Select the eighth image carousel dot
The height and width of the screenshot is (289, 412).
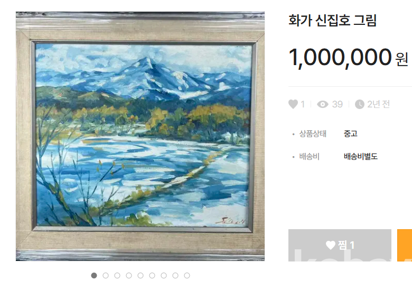[x=175, y=275]
